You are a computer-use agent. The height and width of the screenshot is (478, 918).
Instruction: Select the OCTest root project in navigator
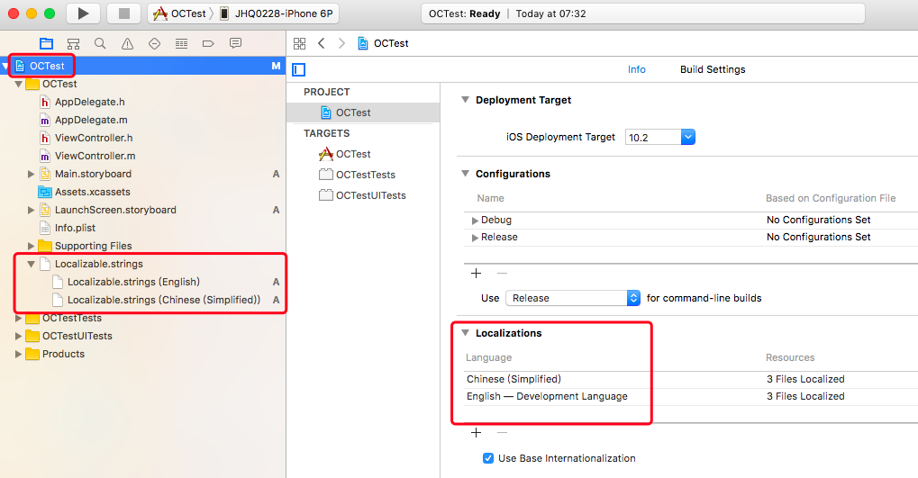pos(143,66)
